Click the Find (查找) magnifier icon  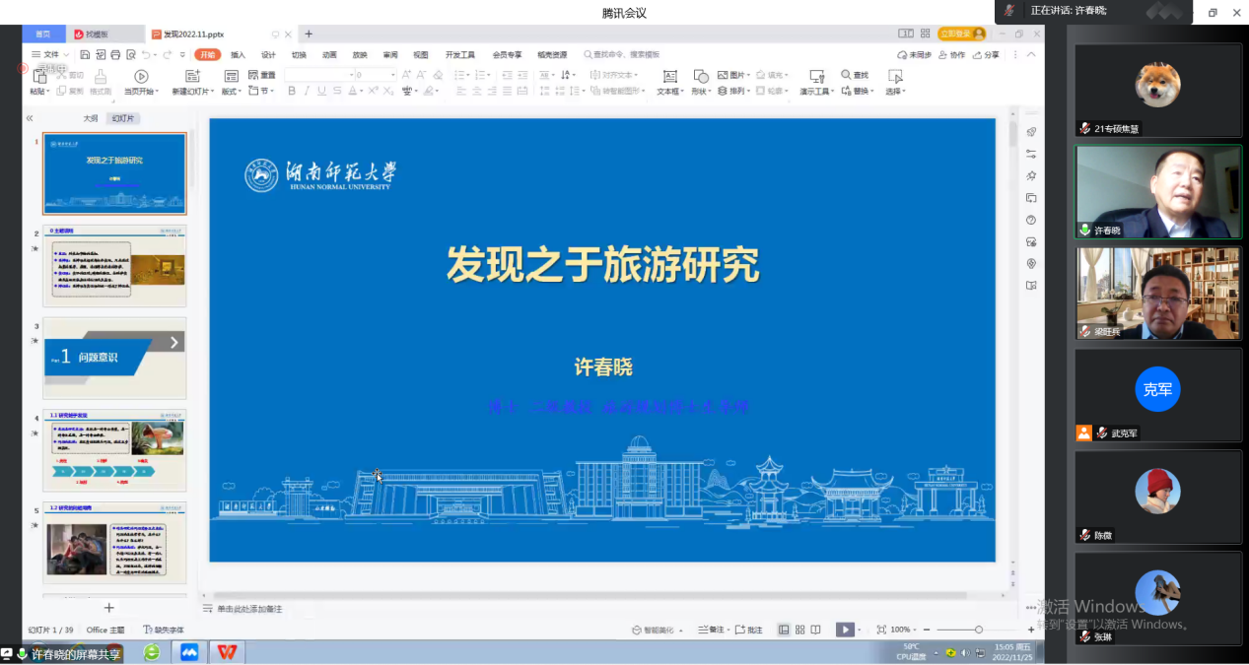[847, 75]
